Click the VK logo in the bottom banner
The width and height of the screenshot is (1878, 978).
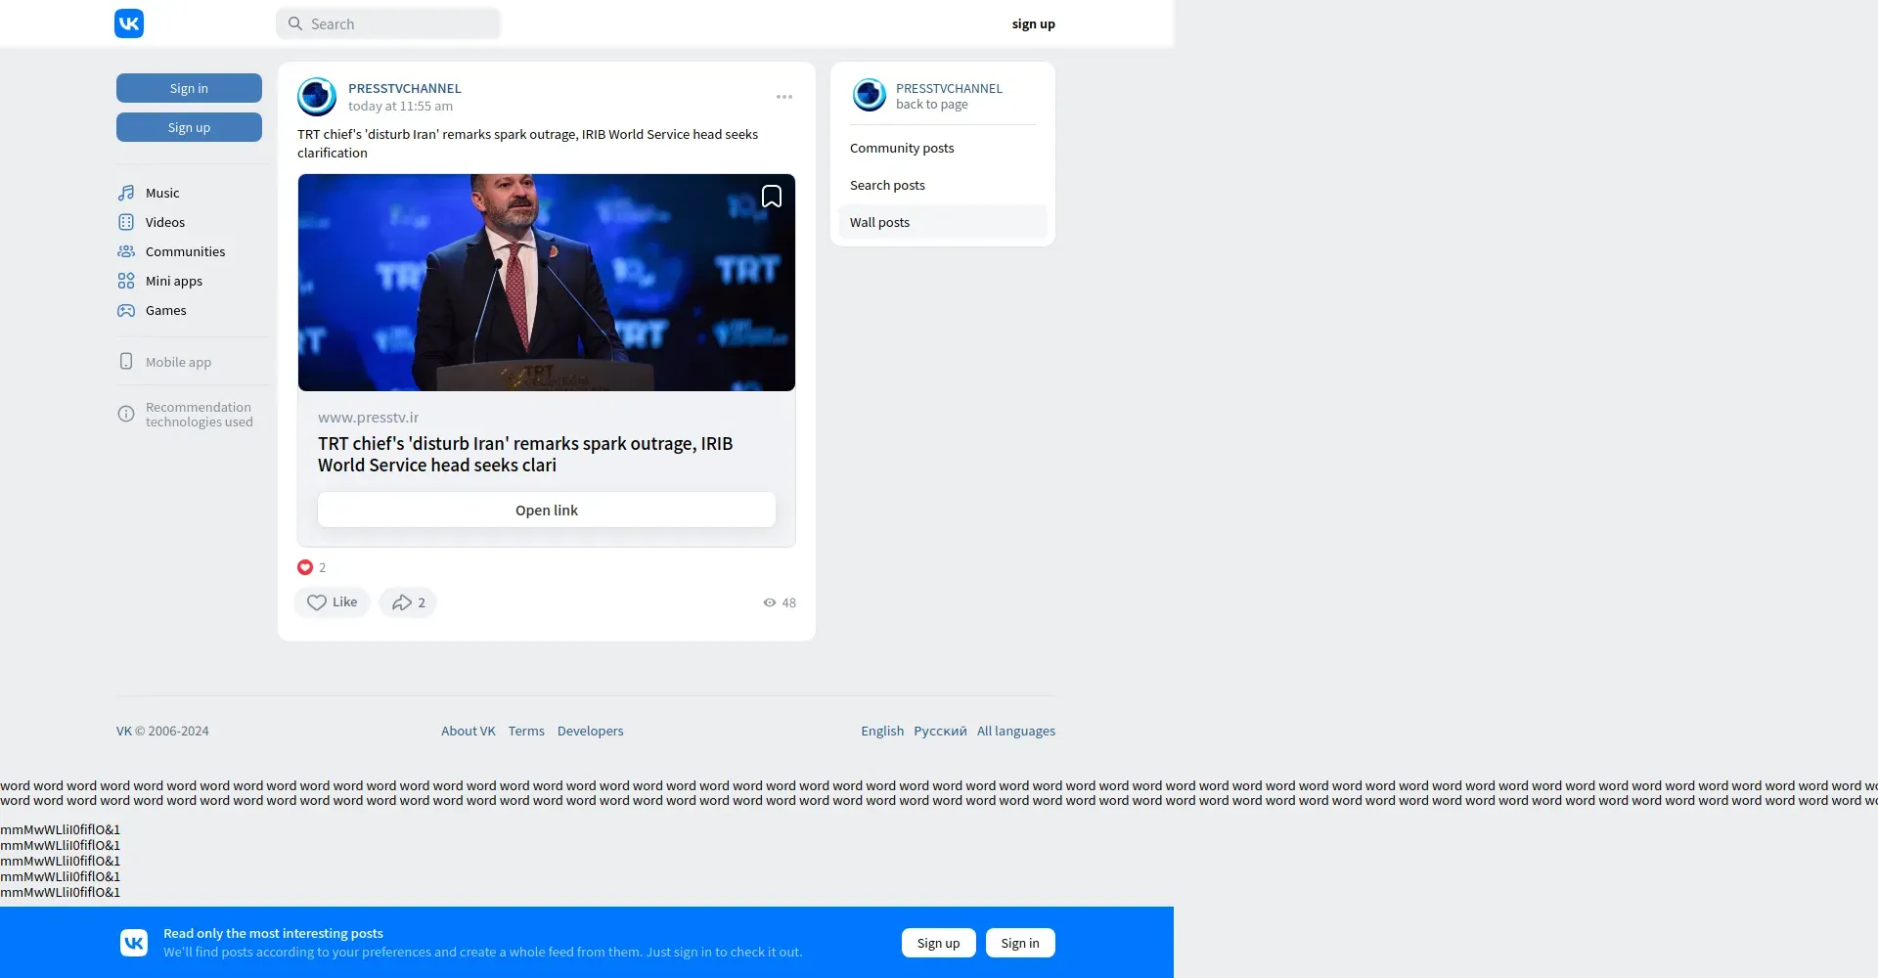[134, 943]
